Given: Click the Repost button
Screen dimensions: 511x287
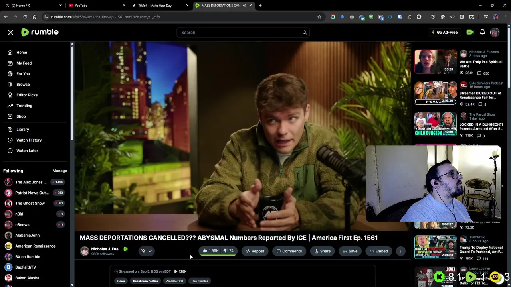Looking at the screenshot, I should tap(255, 251).
